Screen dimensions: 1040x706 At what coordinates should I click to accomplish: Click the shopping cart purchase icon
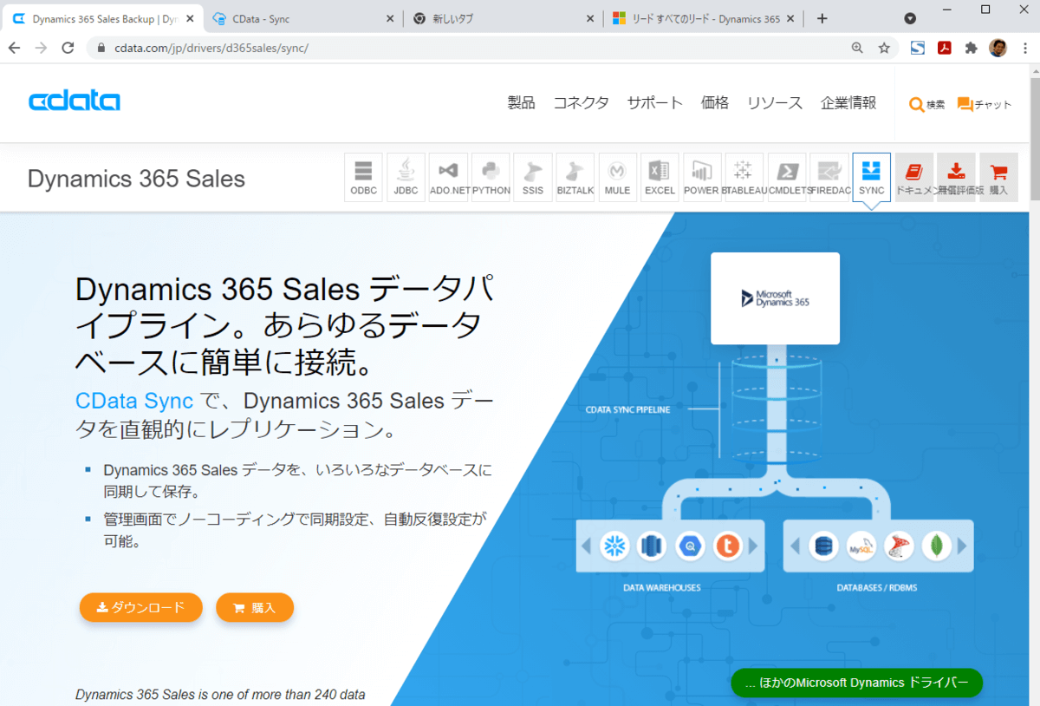(x=998, y=177)
